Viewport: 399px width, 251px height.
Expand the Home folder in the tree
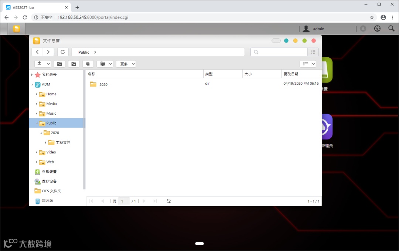36,94
